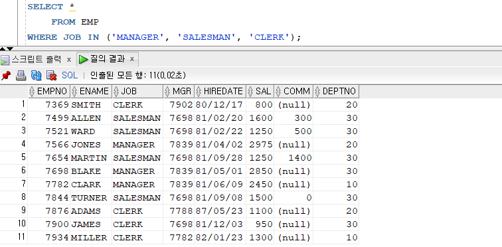Expand panel with the down arrow splitter
The height and width of the screenshot is (247, 502).
click(10, 48)
